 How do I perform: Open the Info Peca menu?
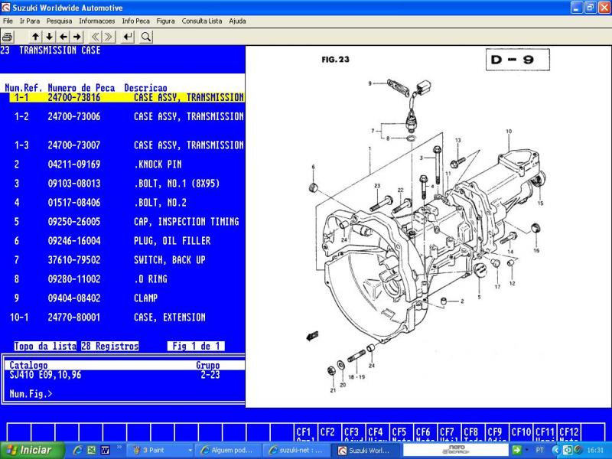pos(135,21)
